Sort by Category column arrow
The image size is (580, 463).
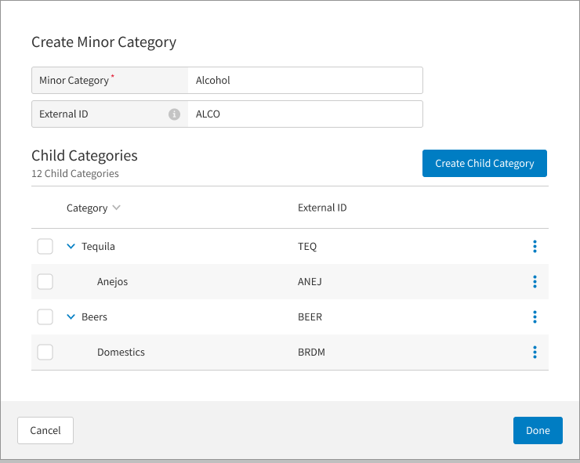click(117, 208)
